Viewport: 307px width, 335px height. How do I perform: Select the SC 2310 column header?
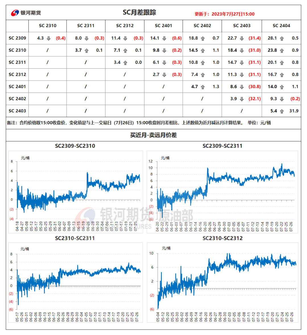coord(47,26)
